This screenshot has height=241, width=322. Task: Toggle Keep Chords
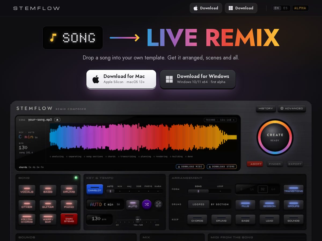point(197,220)
